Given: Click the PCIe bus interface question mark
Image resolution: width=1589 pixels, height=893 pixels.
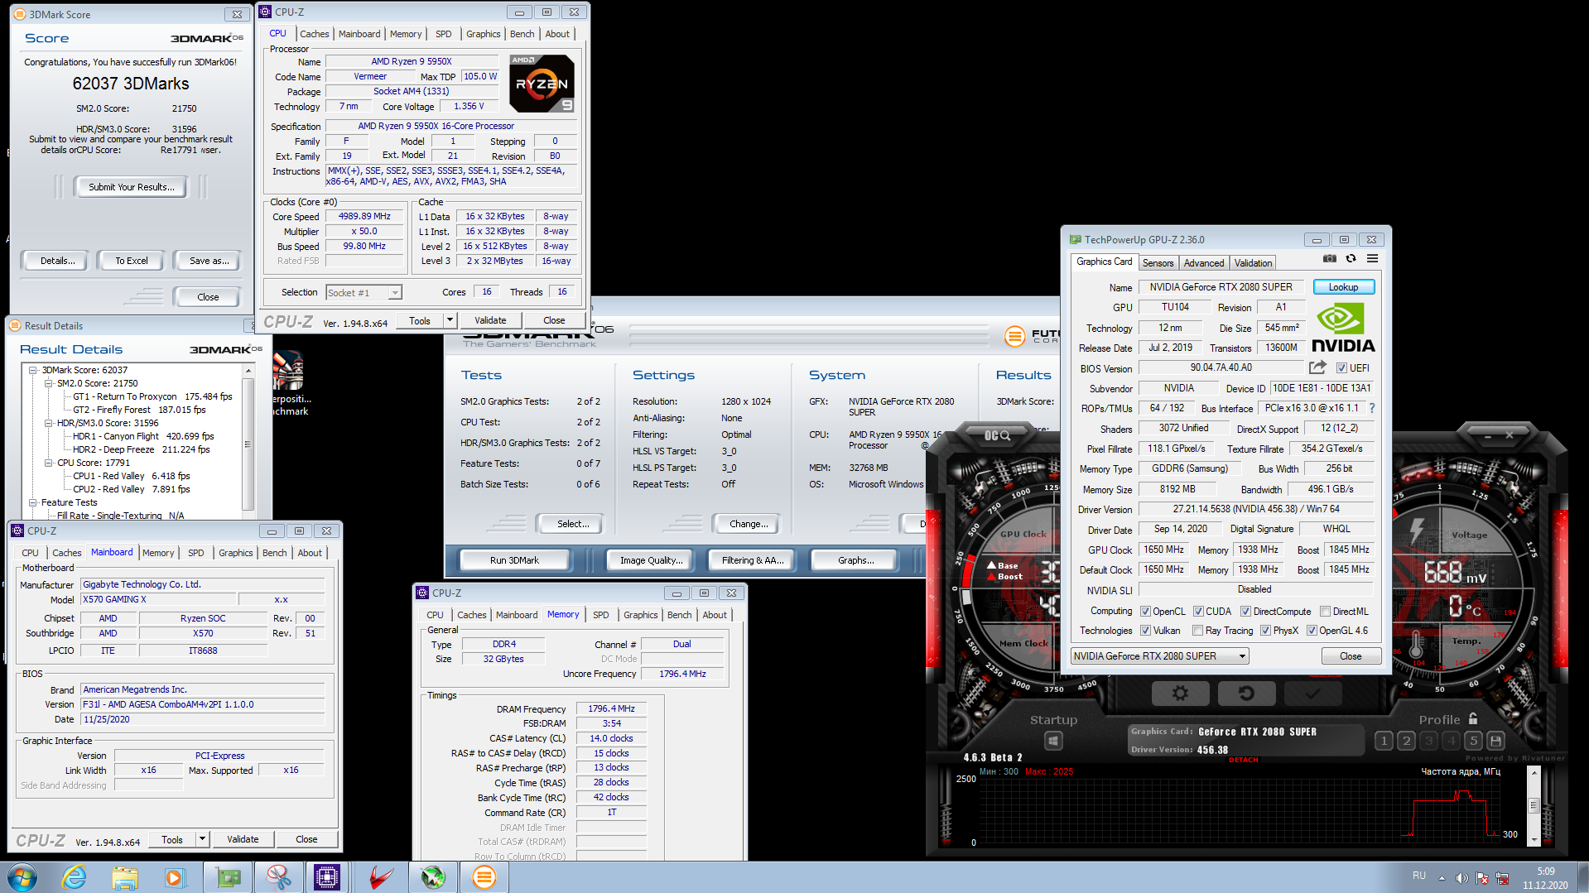Looking at the screenshot, I should [1371, 408].
